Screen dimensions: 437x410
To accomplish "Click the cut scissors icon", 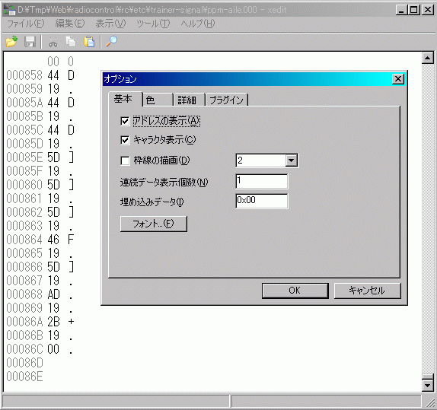I will [x=53, y=42].
